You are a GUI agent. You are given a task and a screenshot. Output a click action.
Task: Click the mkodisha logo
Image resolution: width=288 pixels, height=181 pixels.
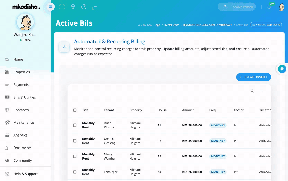[26, 7]
